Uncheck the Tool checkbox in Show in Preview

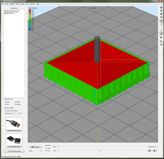coord(6,104)
